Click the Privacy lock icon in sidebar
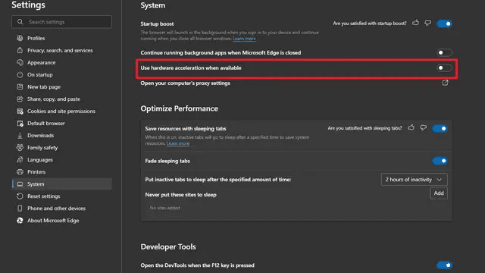The image size is (485, 273). (20, 50)
